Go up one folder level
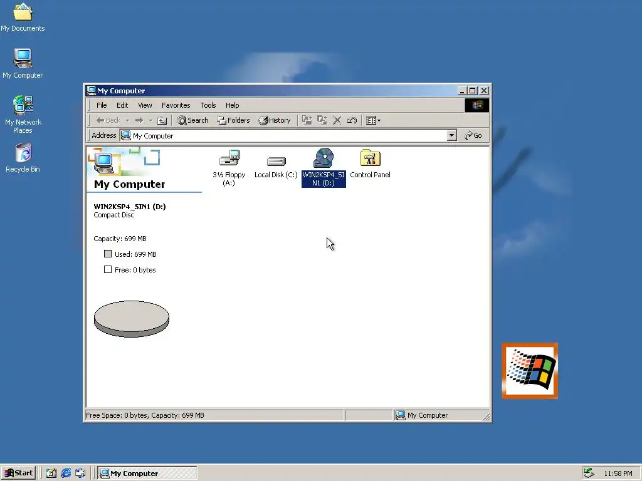642x481 pixels. pyautogui.click(x=162, y=120)
